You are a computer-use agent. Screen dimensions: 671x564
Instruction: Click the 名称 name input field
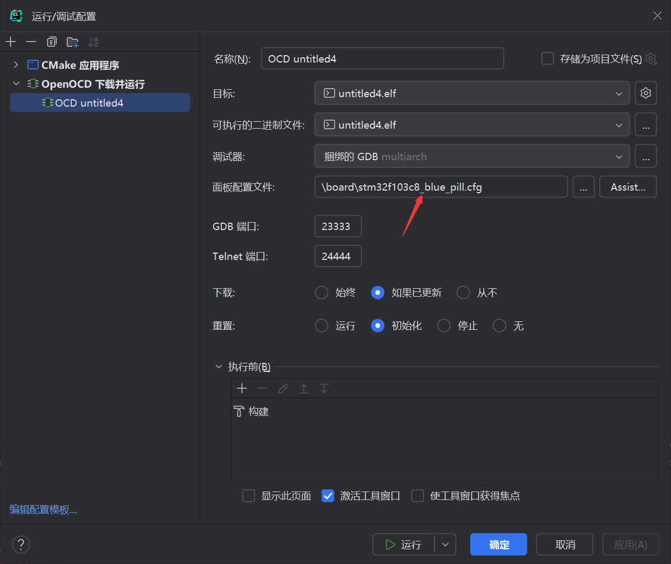click(x=382, y=58)
